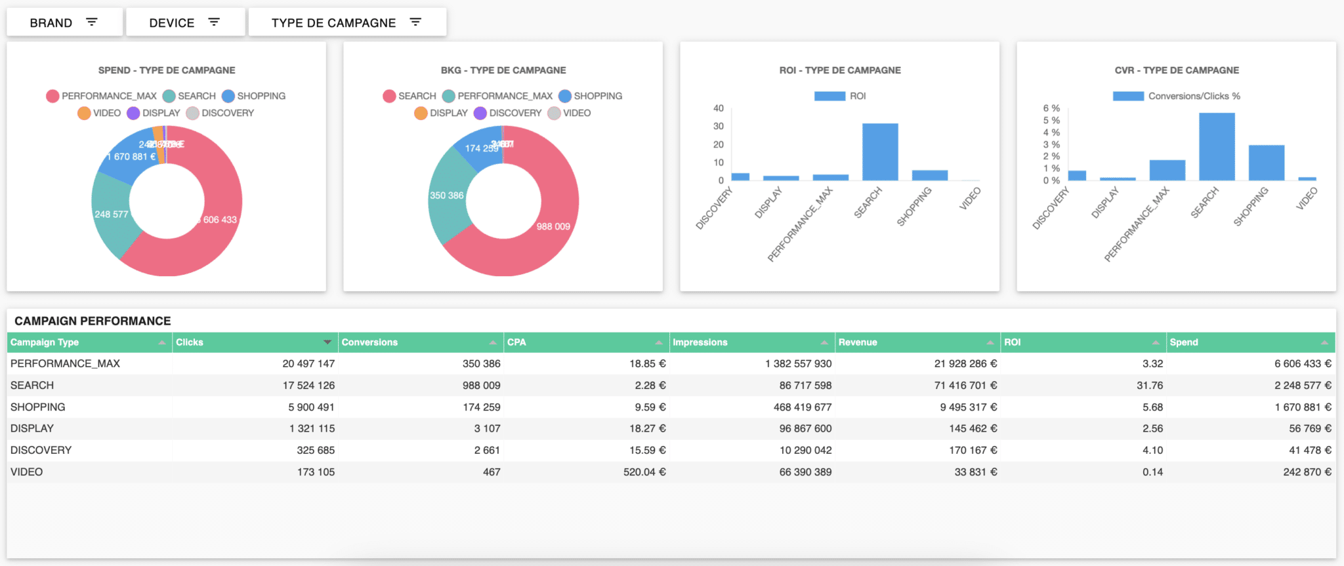Click the Impressions column header
1344x566 pixels.
point(752,342)
